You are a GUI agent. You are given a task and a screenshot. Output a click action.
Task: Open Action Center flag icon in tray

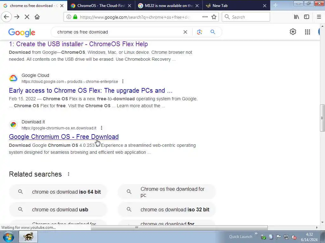pos(279,237)
